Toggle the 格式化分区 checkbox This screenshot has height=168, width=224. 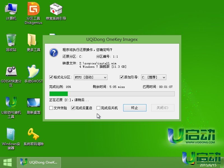tap(51, 77)
